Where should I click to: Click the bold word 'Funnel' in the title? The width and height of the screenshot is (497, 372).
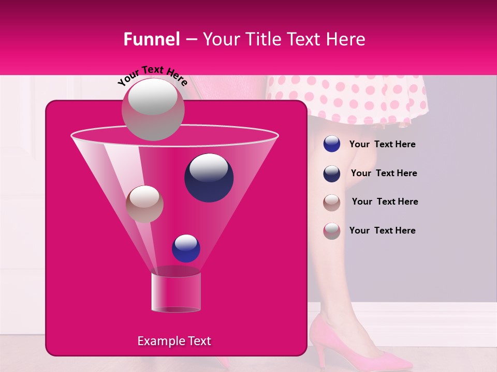coord(151,39)
